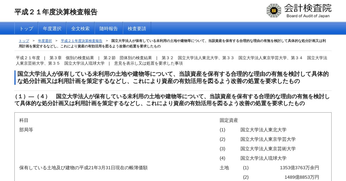Click the Board of Audit emblem logo
This screenshot has height=181, width=346.
click(x=274, y=11)
